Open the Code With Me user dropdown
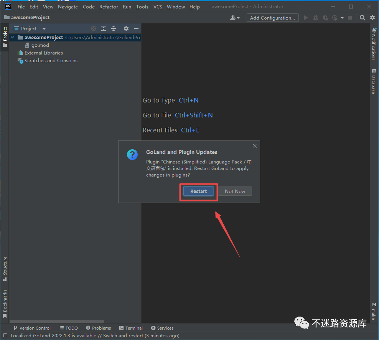 point(235,18)
